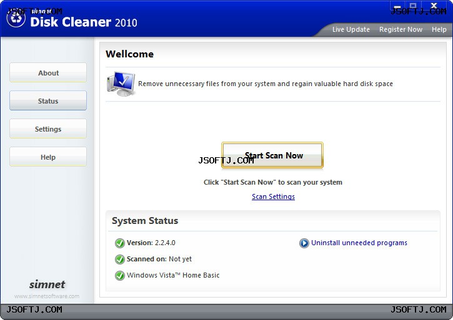
Task: Open the About page in sidebar
Action: click(48, 73)
